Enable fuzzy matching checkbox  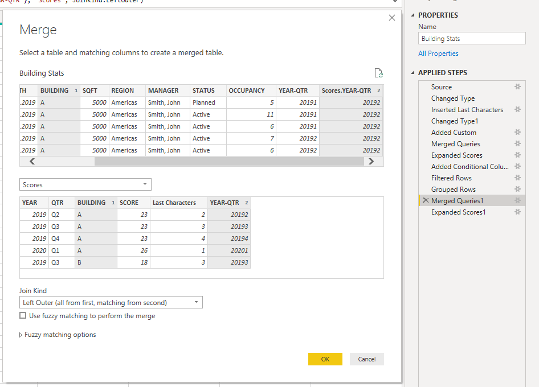(x=23, y=315)
